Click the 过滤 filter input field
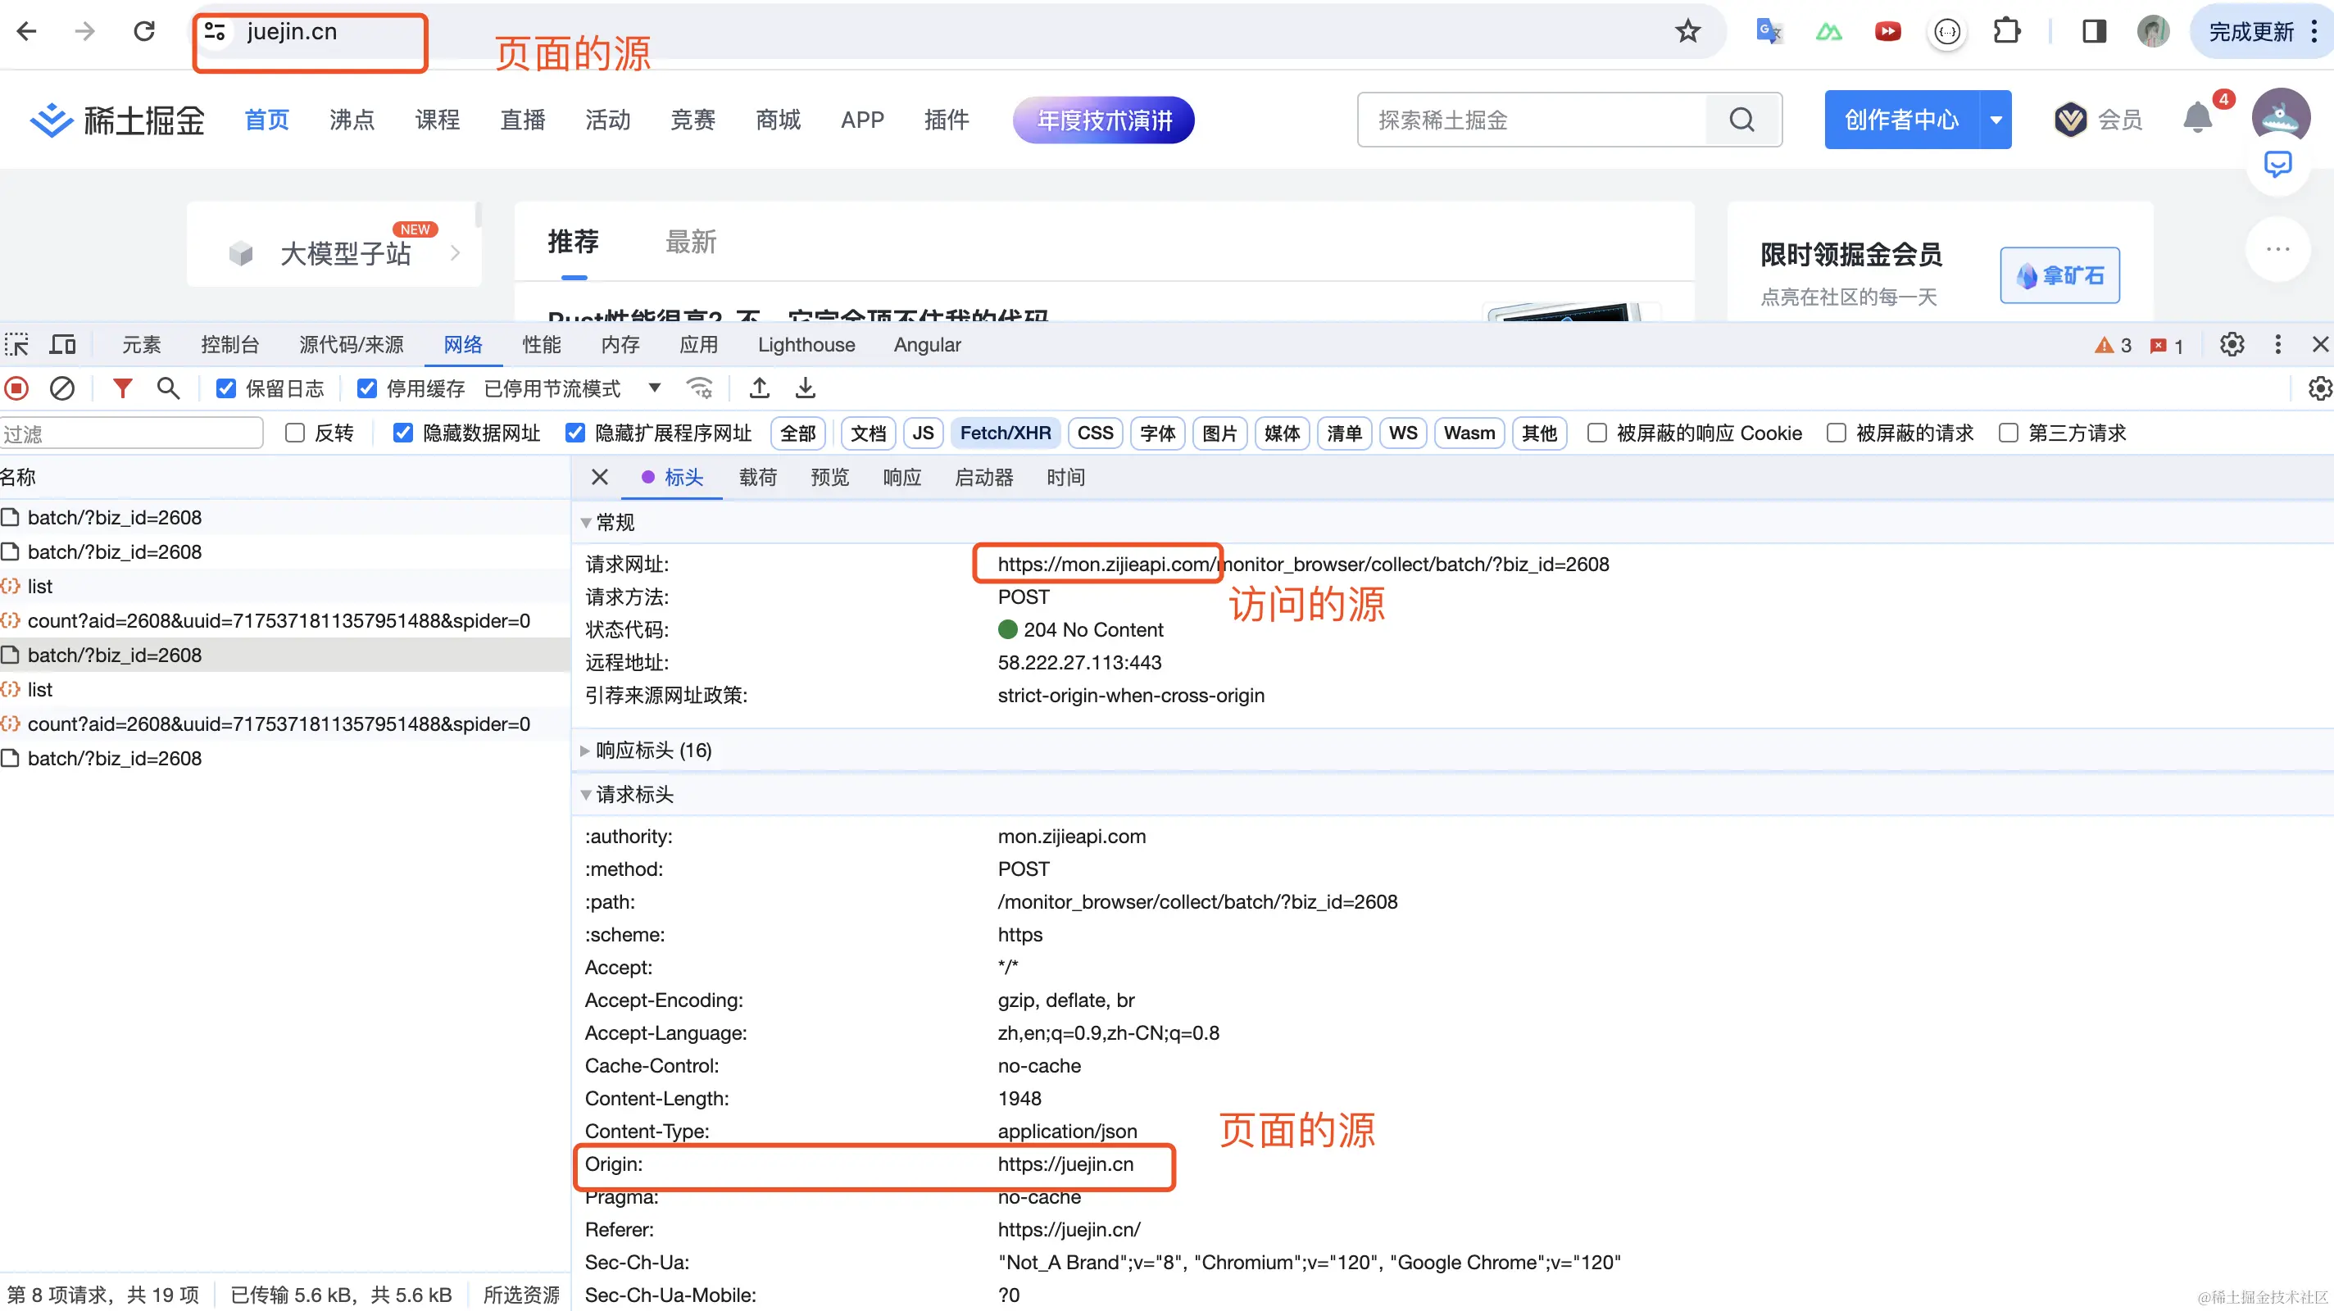The image size is (2334, 1311). pos(131,433)
